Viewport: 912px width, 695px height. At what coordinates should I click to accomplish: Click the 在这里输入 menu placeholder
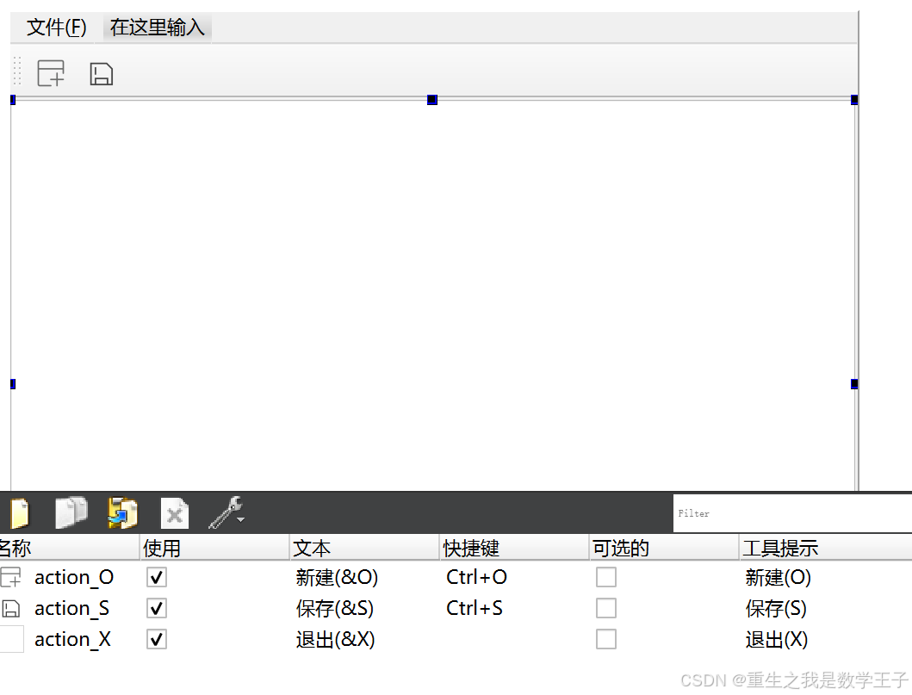click(157, 28)
